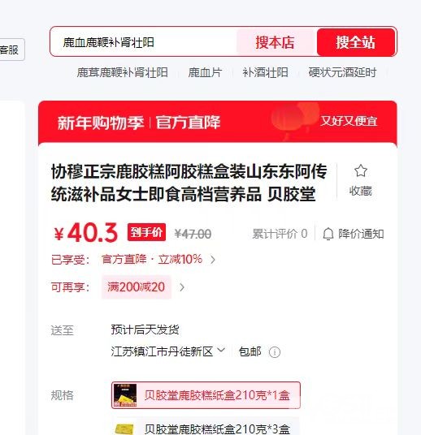Click the bell price-drop notification icon
The height and width of the screenshot is (435, 421).
click(x=328, y=234)
